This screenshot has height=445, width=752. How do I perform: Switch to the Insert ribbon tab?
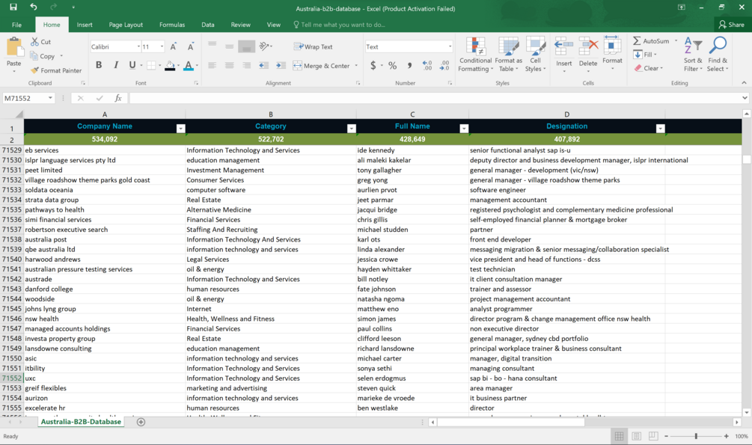click(85, 25)
